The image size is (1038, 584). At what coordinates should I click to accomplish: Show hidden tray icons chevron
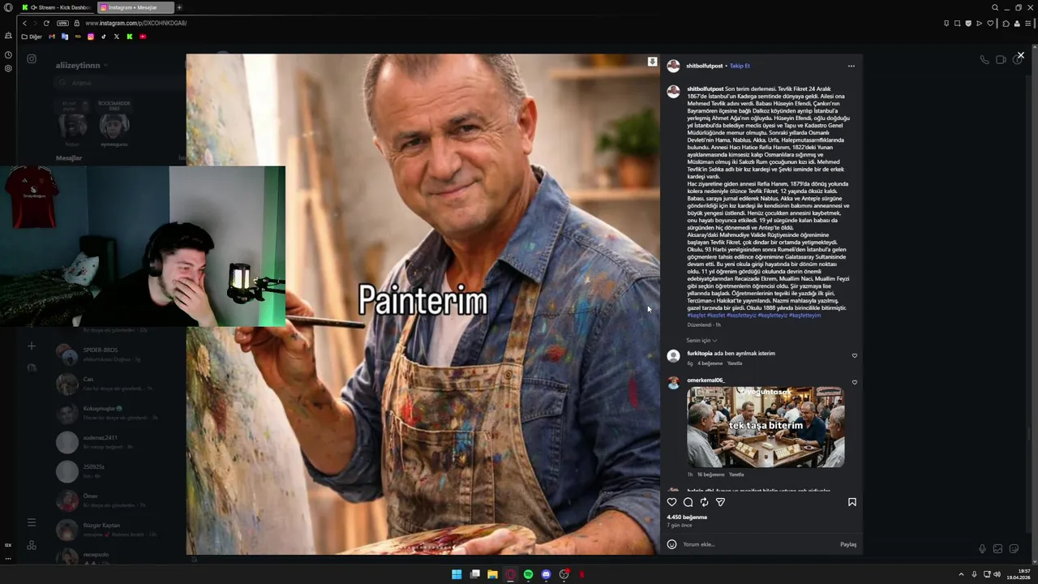coord(962,574)
